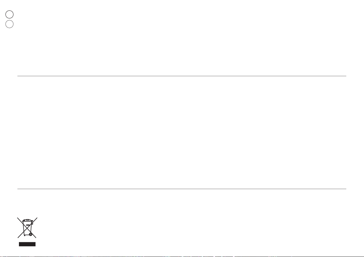Viewport: 364px width, 257px height.
Task: Click the small foot at the bin's base
Action: coord(25,235)
